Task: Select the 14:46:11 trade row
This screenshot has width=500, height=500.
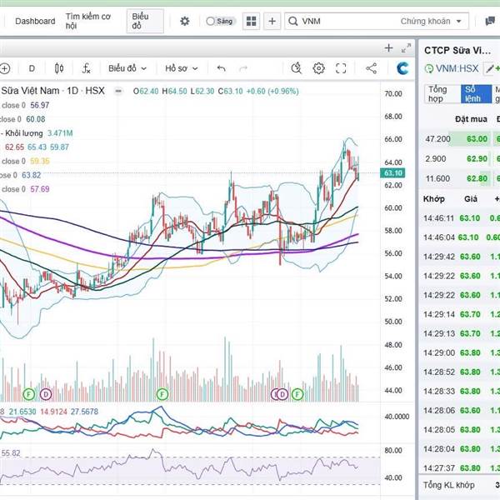Action: coord(459,218)
